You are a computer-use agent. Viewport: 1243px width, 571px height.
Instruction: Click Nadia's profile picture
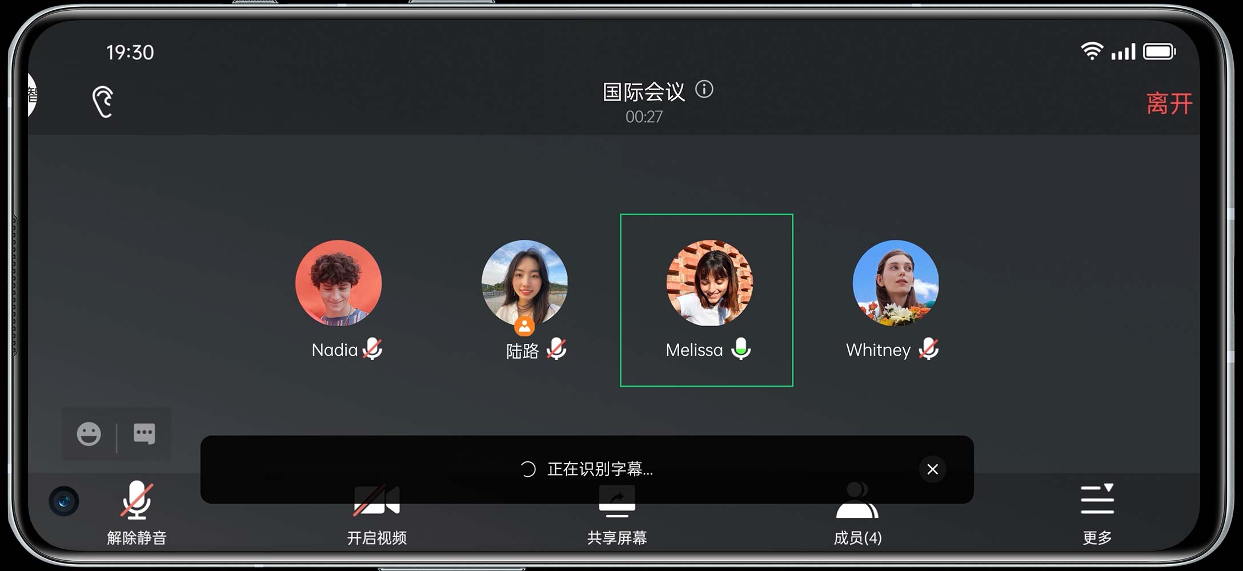coord(339,283)
